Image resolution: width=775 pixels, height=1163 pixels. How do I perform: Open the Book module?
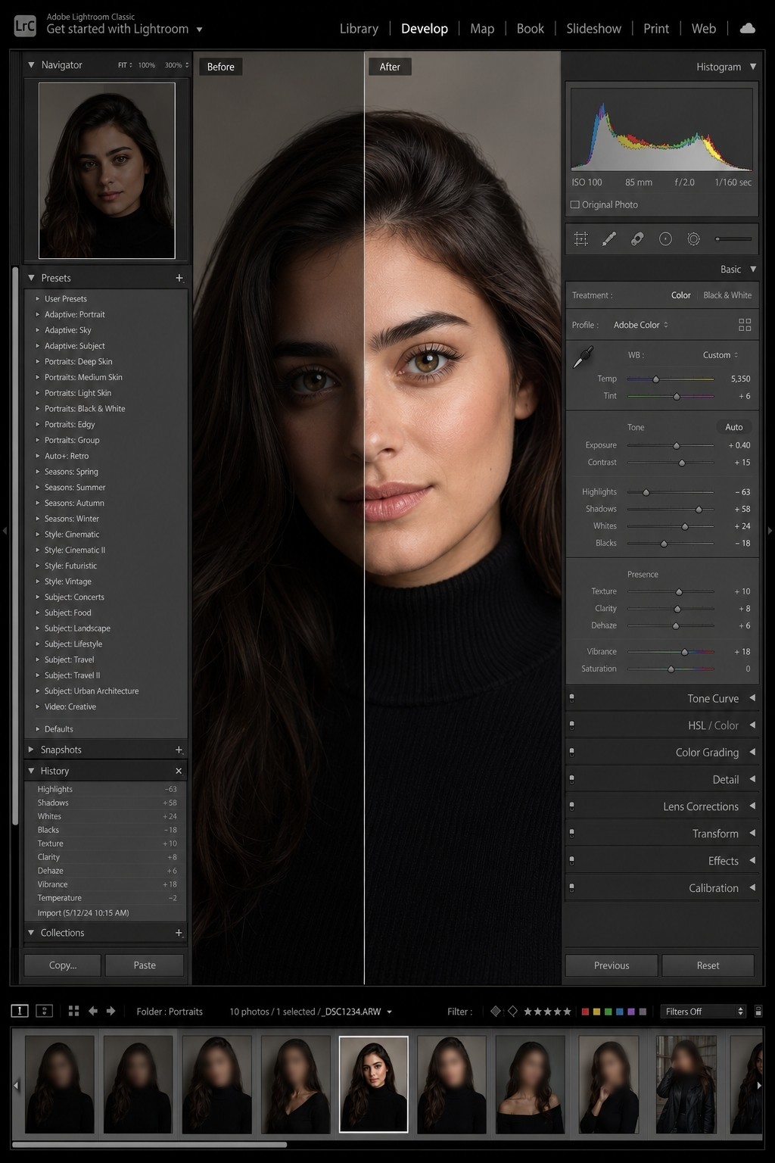(x=530, y=28)
